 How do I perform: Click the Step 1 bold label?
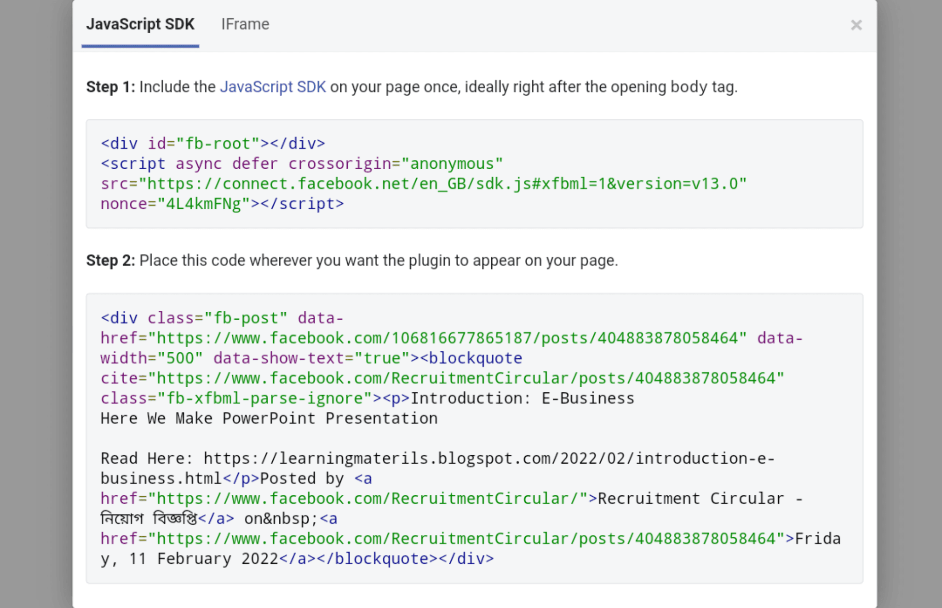pos(110,87)
